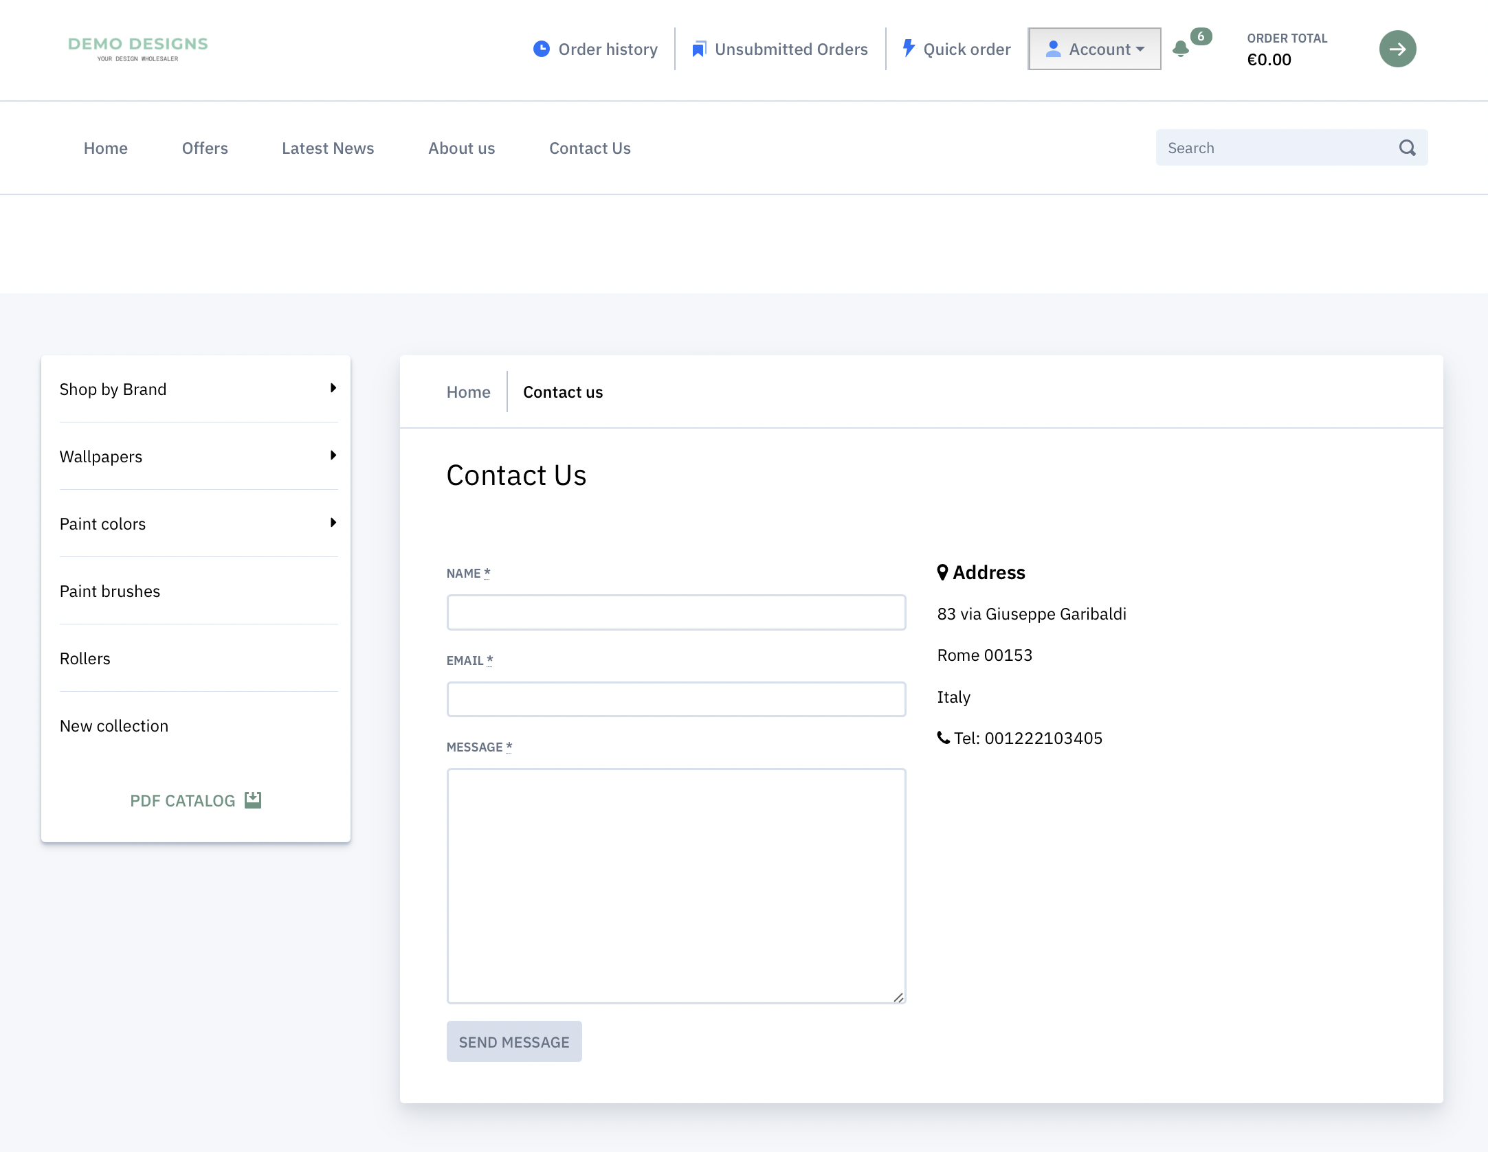
Task: Click the Demo Designs logo
Action: (137, 49)
